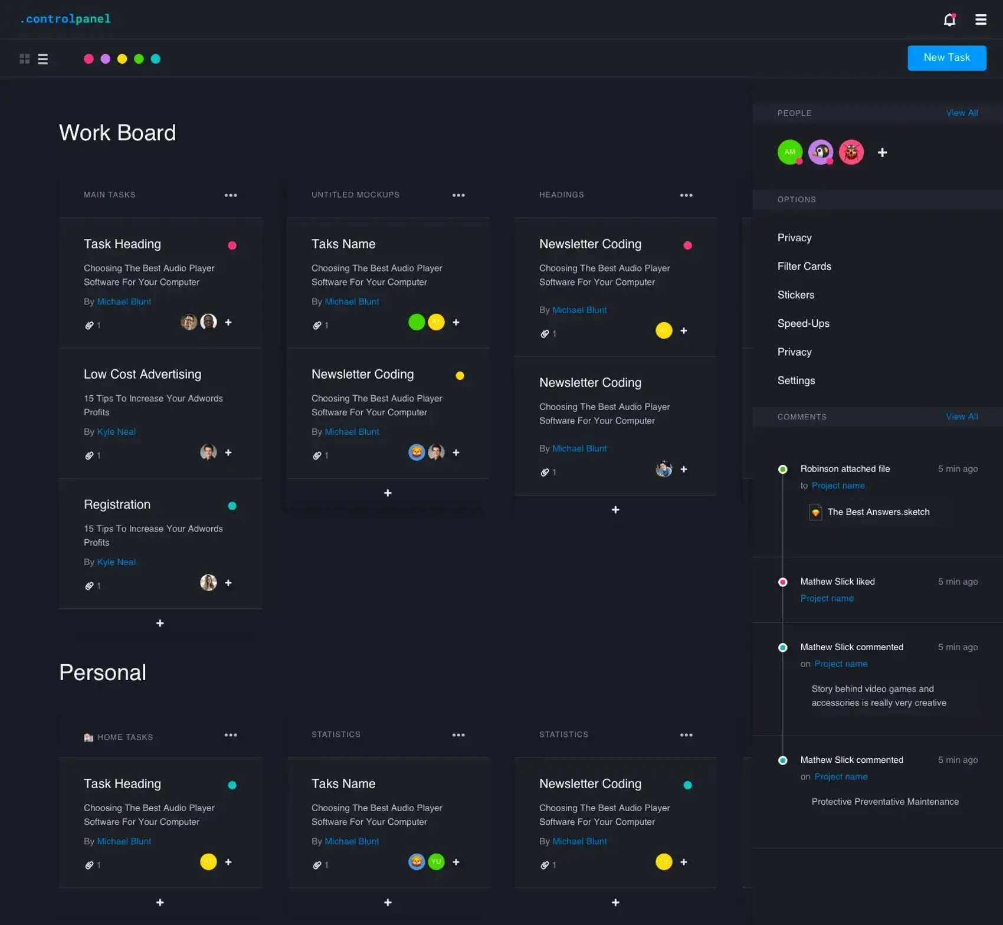Open Untitled Mockups three-dot menu

(x=458, y=195)
